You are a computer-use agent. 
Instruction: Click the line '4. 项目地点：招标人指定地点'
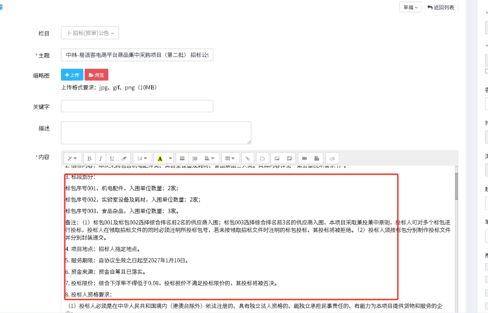point(103,249)
